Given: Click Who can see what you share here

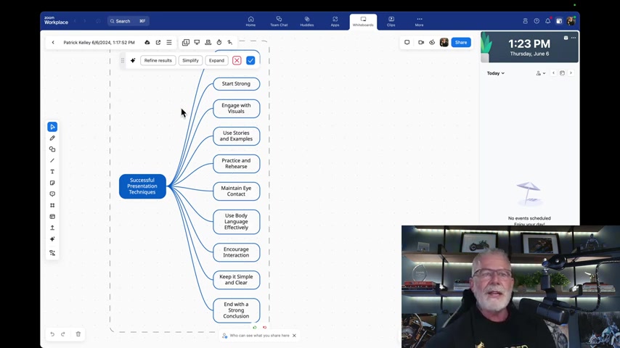Looking at the screenshot, I should (259, 336).
